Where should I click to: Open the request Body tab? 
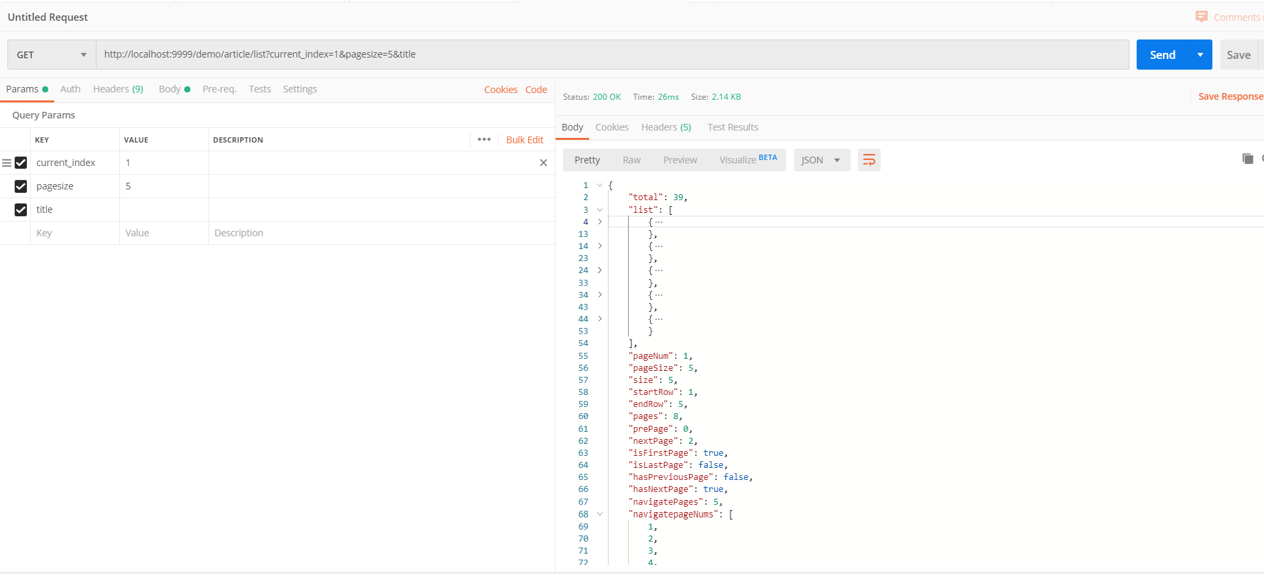click(174, 89)
